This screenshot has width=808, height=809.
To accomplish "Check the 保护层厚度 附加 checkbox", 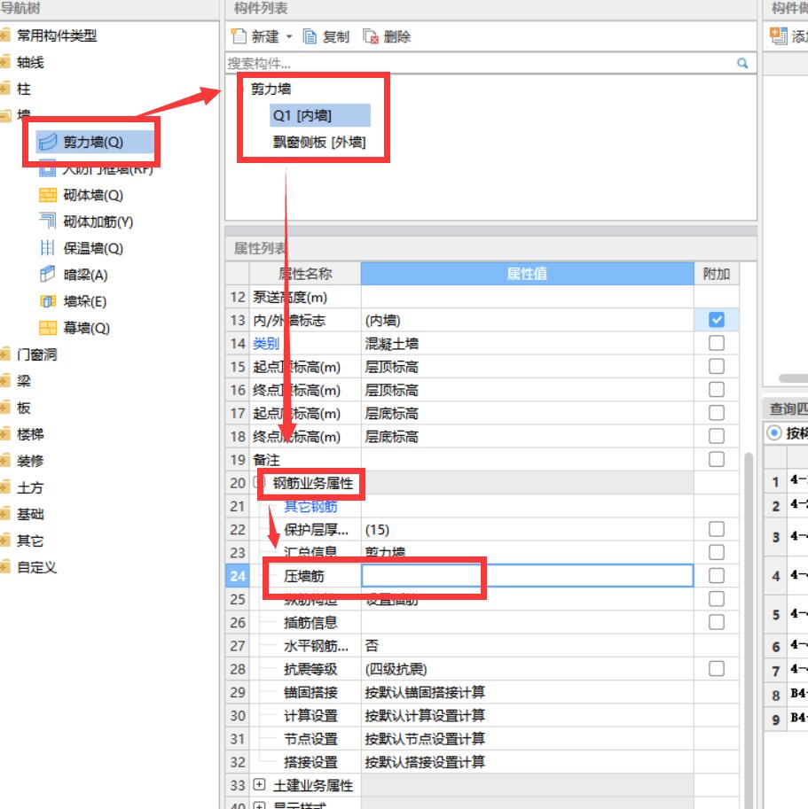I will [x=716, y=529].
